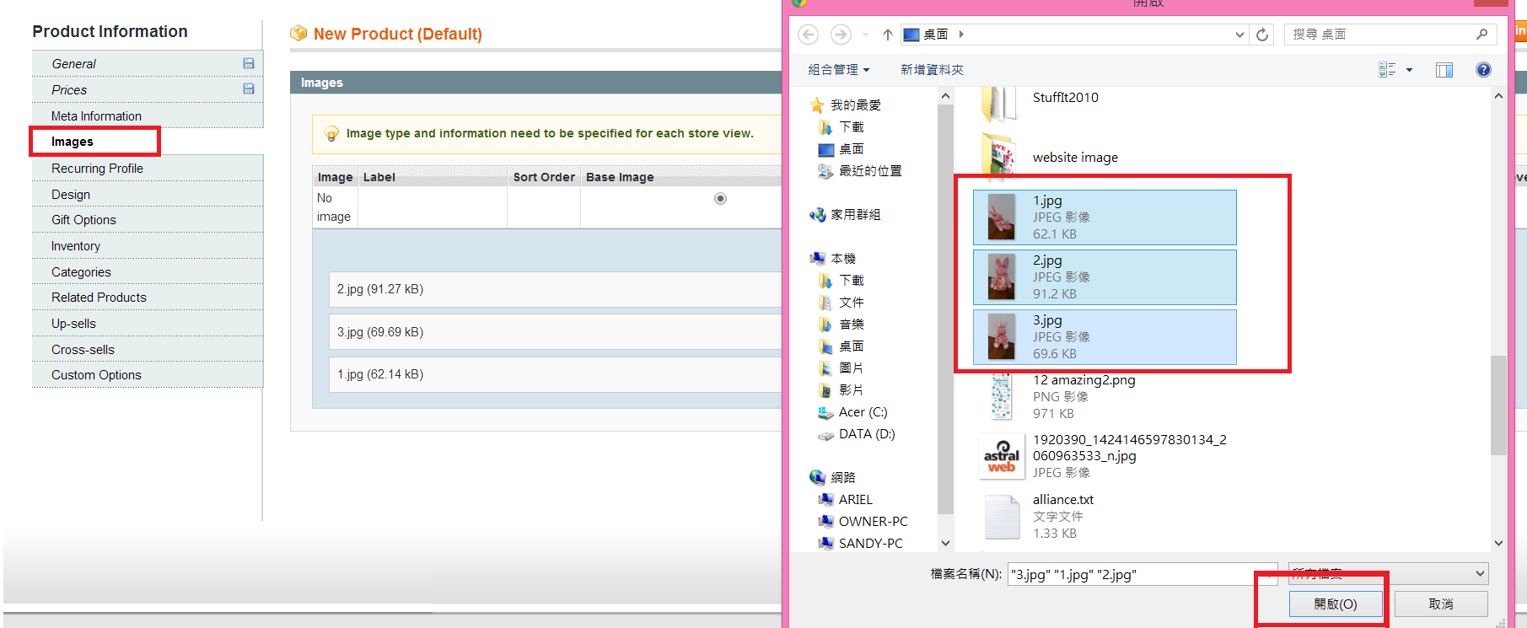Select Acer (C:) drive in tree
The height and width of the screenshot is (628, 1527).
pos(863,412)
